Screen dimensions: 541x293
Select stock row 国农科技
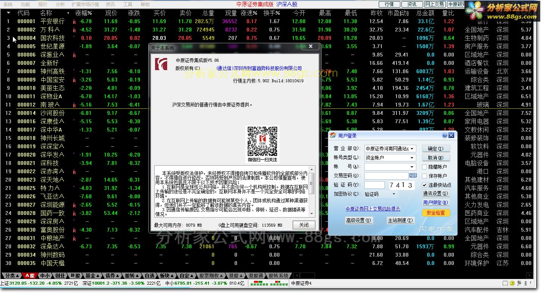click(x=270, y=38)
